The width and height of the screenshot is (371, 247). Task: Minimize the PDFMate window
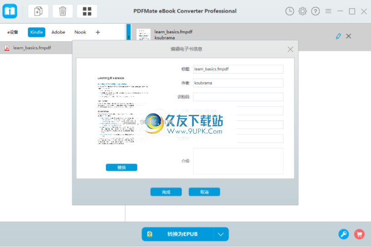[x=340, y=11]
